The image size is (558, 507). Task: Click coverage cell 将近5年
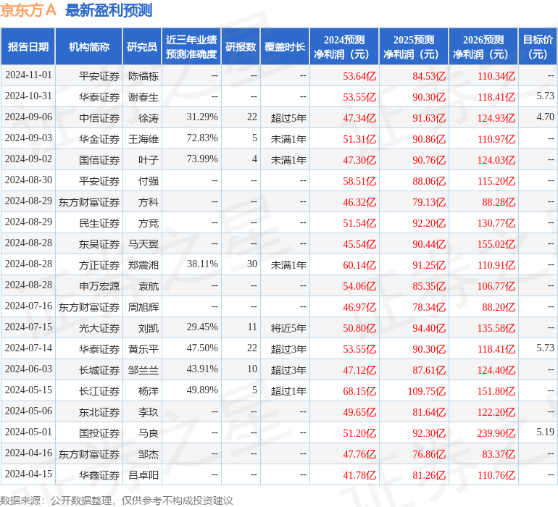288,328
